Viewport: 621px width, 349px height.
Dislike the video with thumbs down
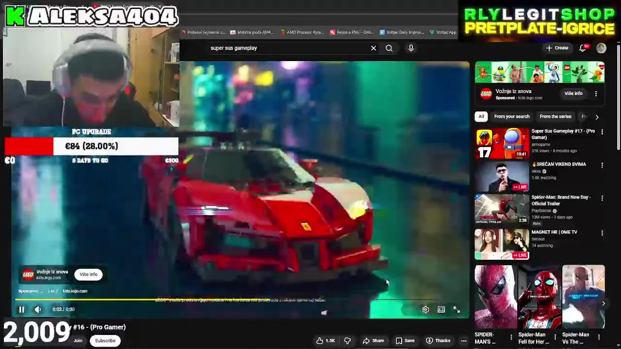pyautogui.click(x=347, y=341)
